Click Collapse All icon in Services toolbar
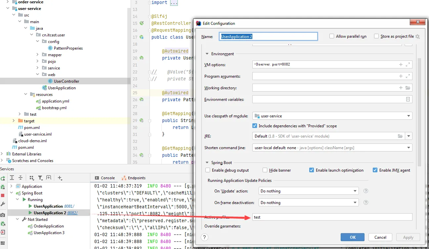This screenshot has width=429, height=249. pos(21,178)
